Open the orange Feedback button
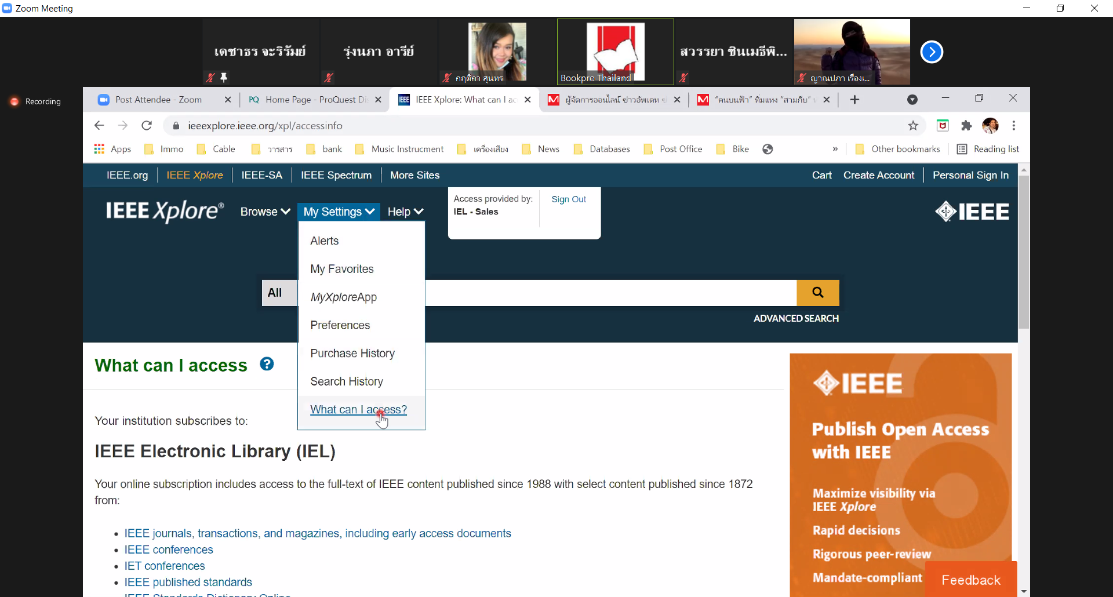The height and width of the screenshot is (597, 1113). (970, 580)
